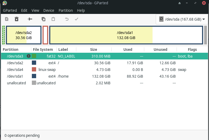209x140 pixels.
Task: Click the swap flag cell
Action: point(182,70)
